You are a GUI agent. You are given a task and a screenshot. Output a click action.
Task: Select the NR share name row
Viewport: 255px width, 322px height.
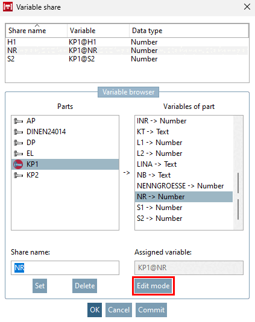click(x=127, y=51)
